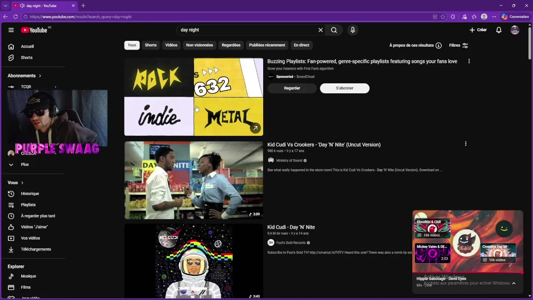The height and width of the screenshot is (300, 533).
Task: Select the Shorts filter chip
Action: pos(151,45)
